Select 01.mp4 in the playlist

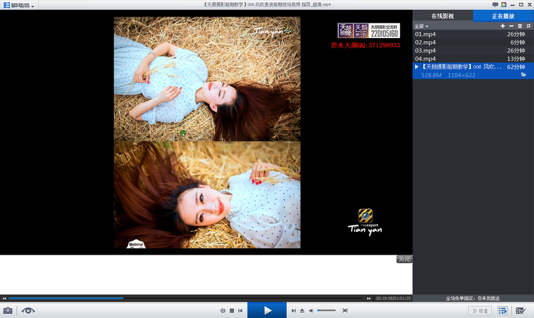click(x=473, y=34)
